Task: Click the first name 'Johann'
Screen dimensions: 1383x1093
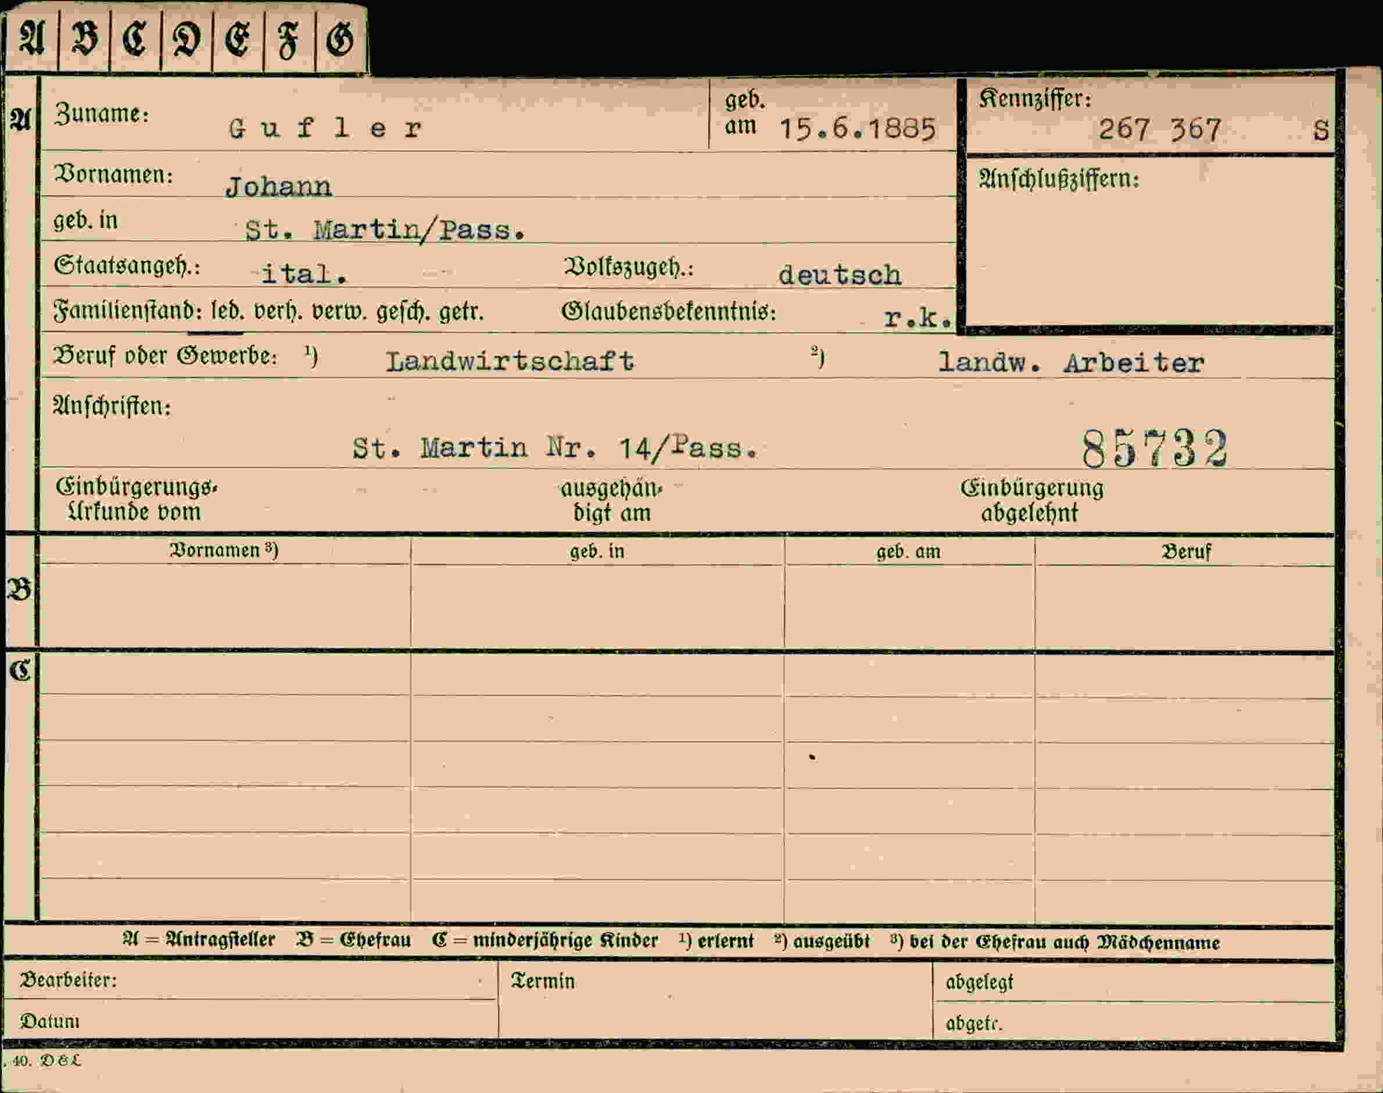Action: coord(278,187)
